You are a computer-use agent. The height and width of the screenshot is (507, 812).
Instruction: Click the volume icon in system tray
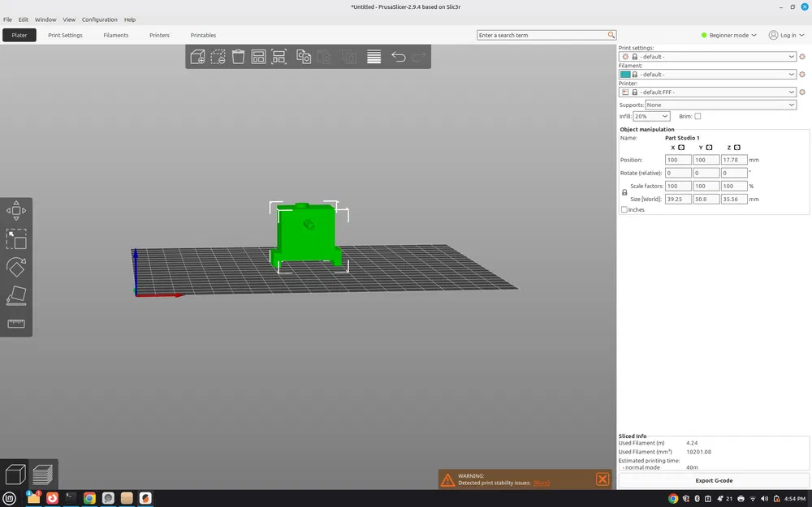(764, 499)
